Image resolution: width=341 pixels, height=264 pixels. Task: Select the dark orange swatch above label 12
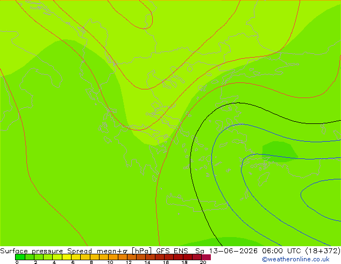click(132, 257)
